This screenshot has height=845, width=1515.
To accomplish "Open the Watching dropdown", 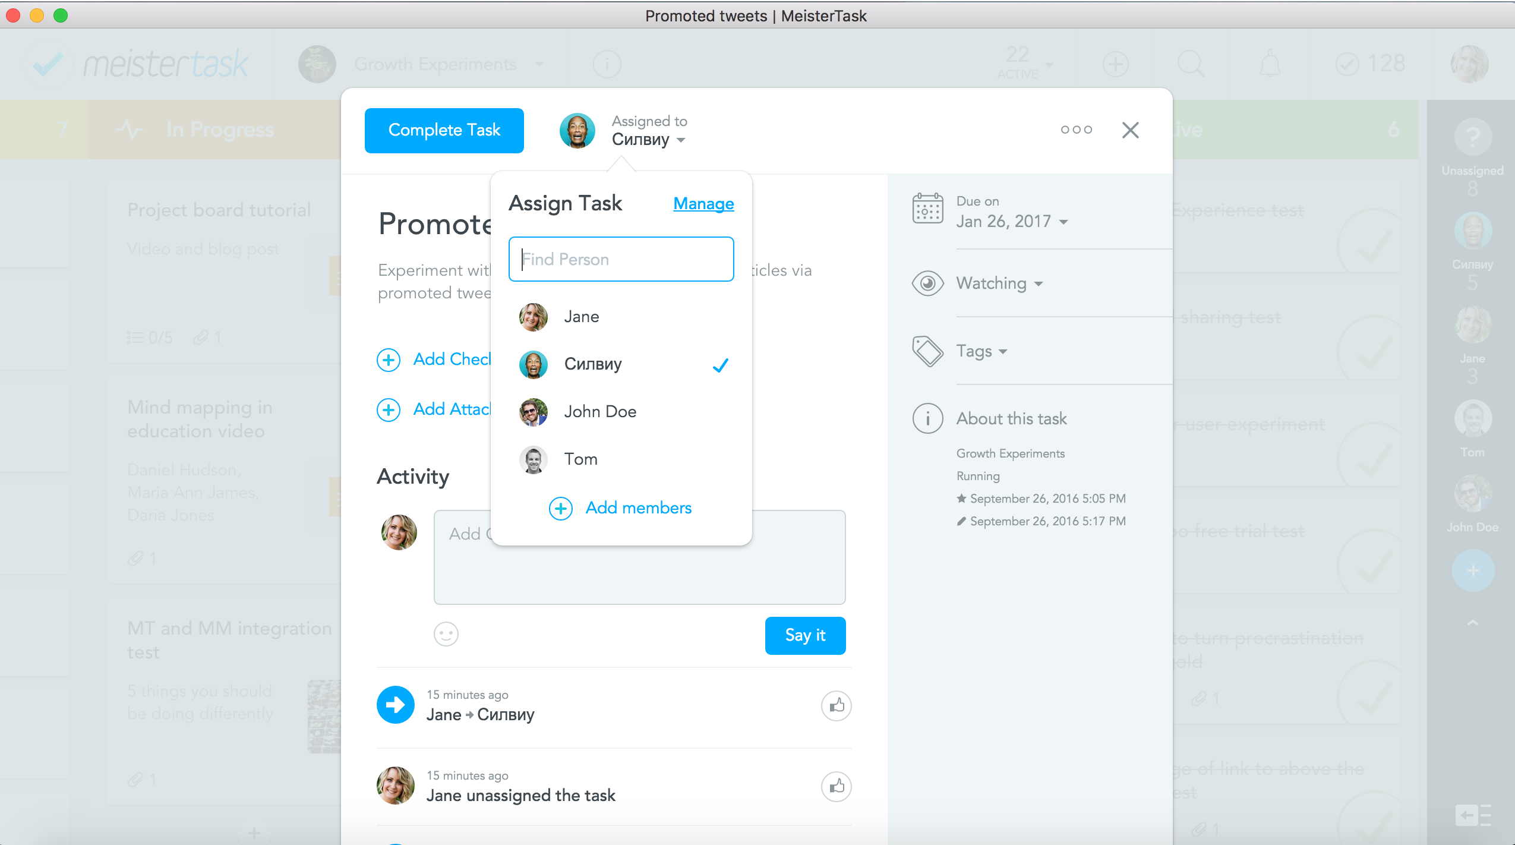I will [x=999, y=283].
